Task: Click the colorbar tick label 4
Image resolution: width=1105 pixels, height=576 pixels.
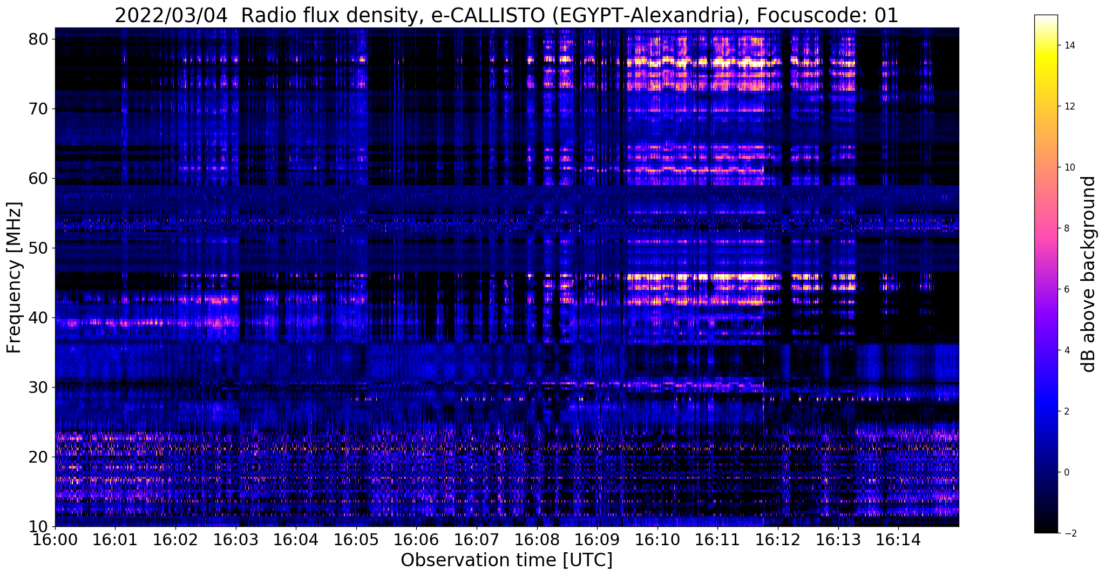Action: pyautogui.click(x=1066, y=350)
